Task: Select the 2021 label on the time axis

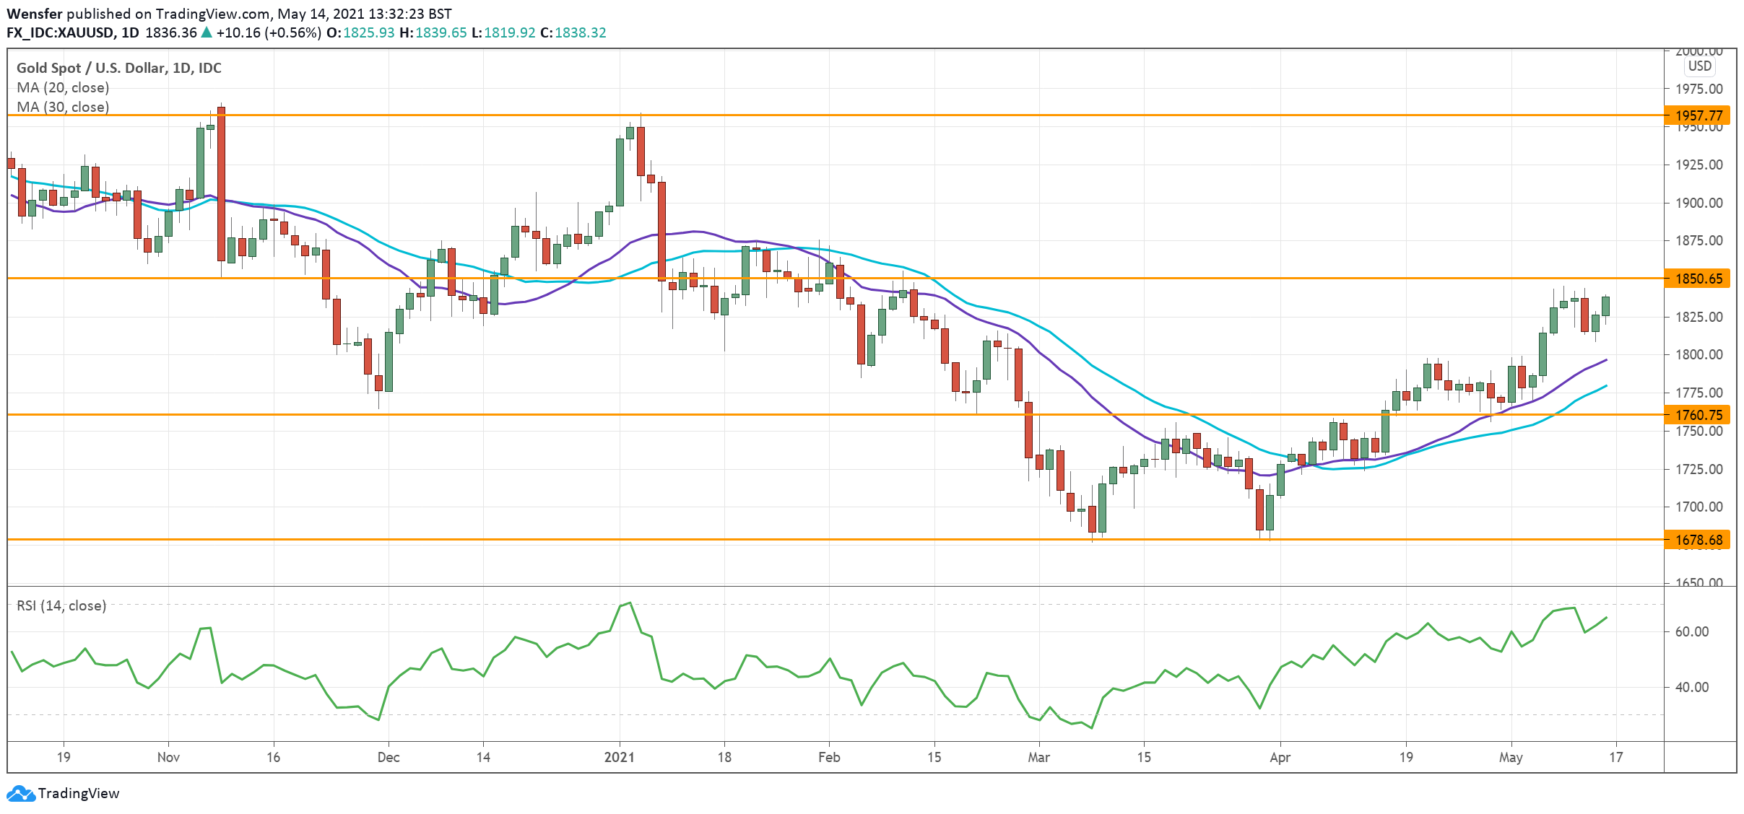Action: [619, 757]
